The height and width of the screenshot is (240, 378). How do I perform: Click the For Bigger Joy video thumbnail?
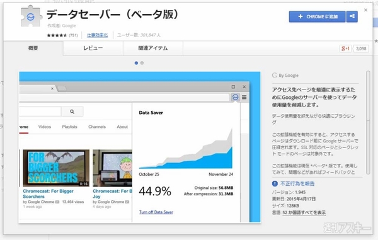pyautogui.click(x=112, y=168)
